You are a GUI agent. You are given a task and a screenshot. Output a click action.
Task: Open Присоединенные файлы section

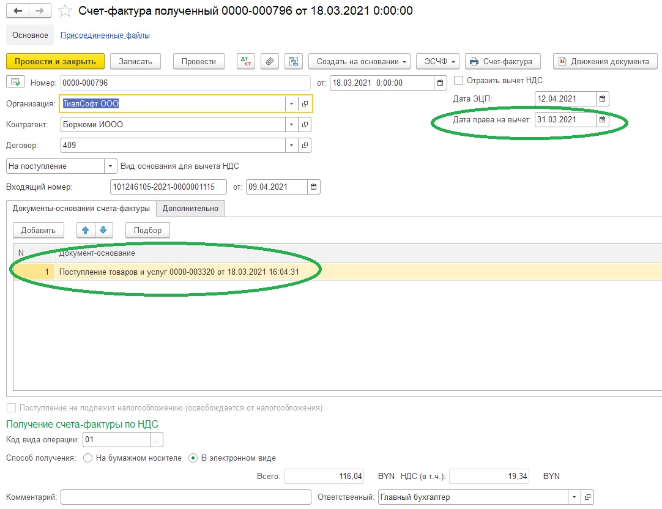tap(105, 35)
